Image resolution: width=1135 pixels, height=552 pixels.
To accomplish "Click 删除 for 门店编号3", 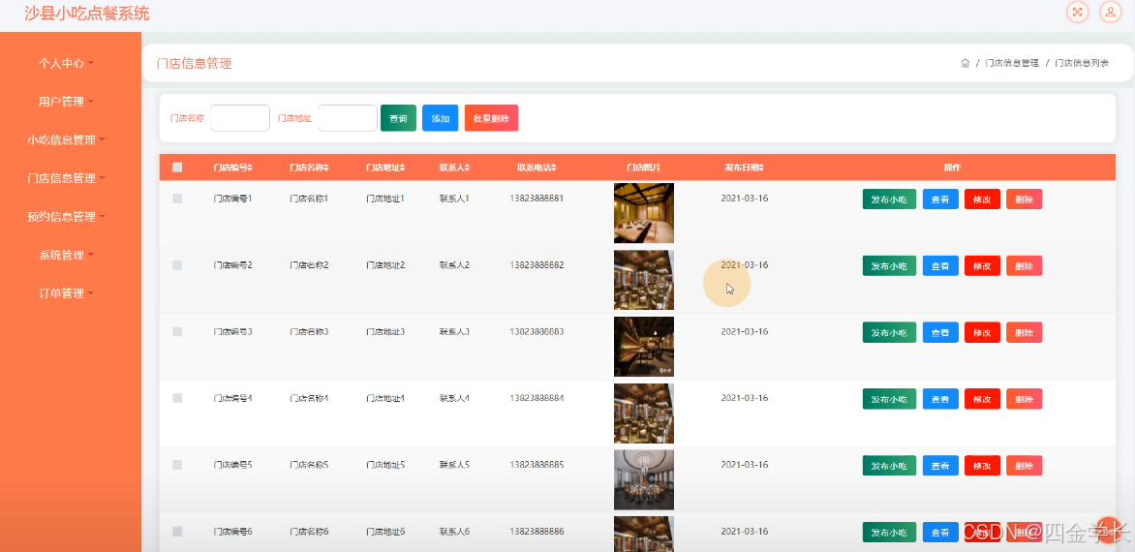I will pos(1025,332).
